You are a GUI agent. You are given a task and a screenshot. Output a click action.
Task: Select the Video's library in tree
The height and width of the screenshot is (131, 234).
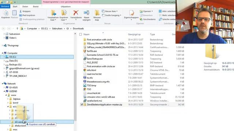[13, 38]
